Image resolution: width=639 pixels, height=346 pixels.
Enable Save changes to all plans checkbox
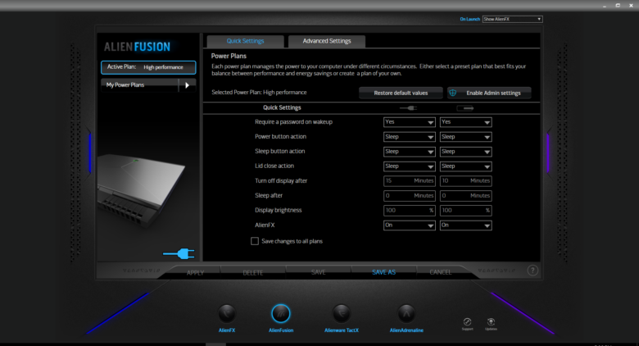click(255, 241)
